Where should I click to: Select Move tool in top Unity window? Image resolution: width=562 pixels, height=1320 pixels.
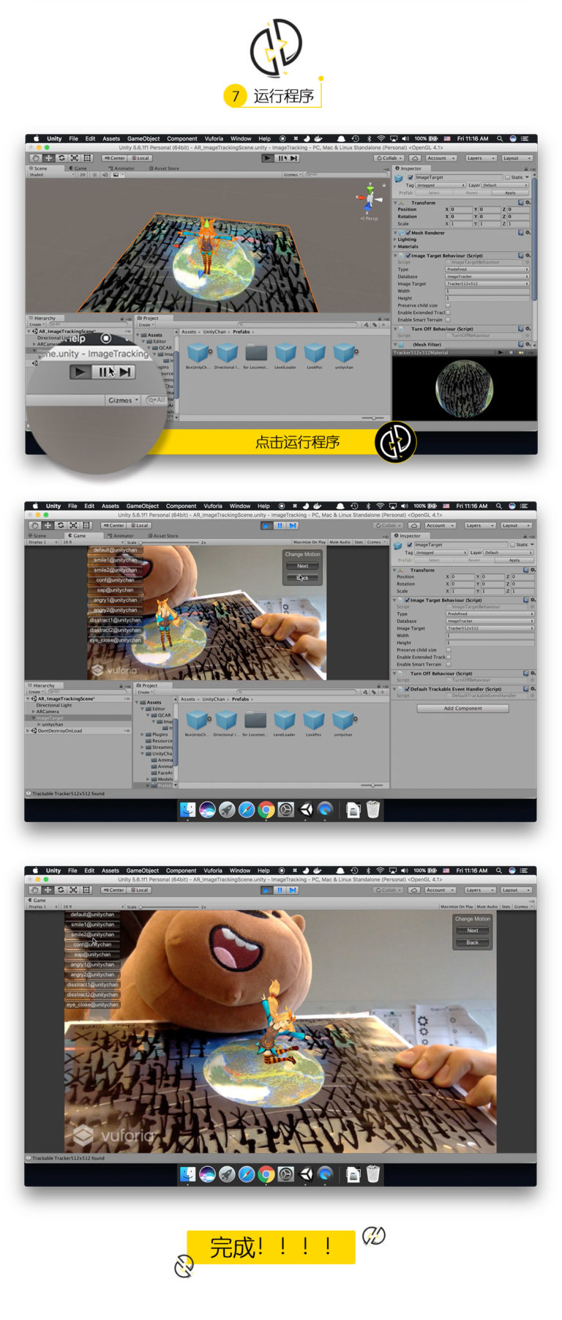coord(48,157)
